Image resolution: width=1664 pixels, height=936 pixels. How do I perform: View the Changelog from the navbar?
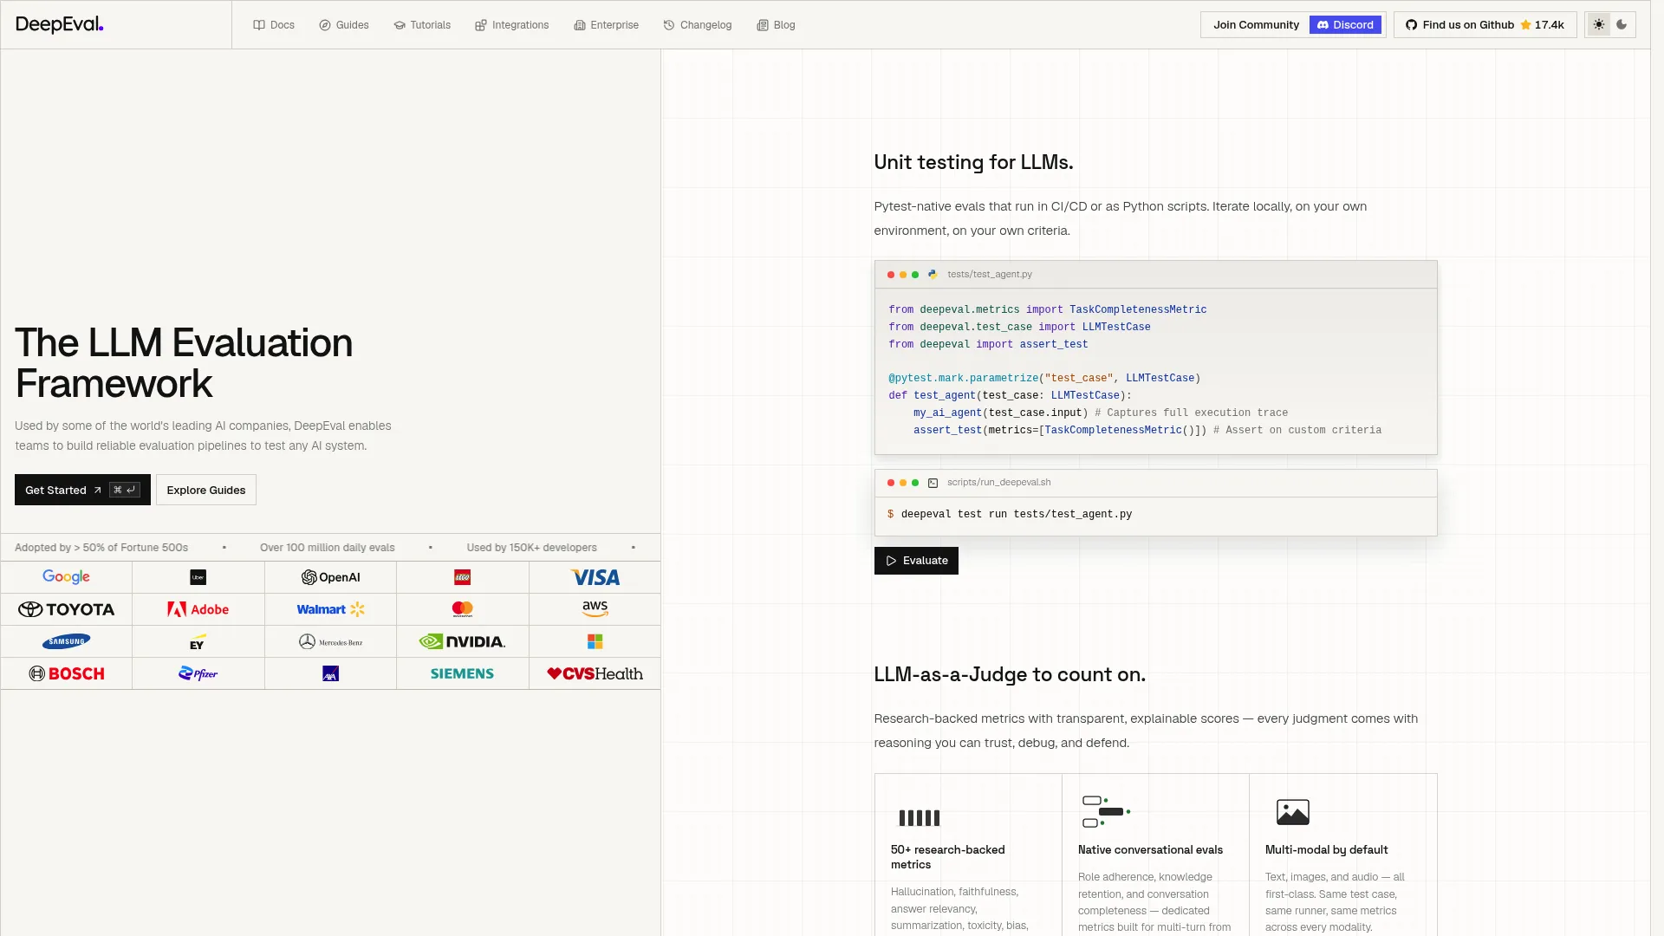pos(698,25)
